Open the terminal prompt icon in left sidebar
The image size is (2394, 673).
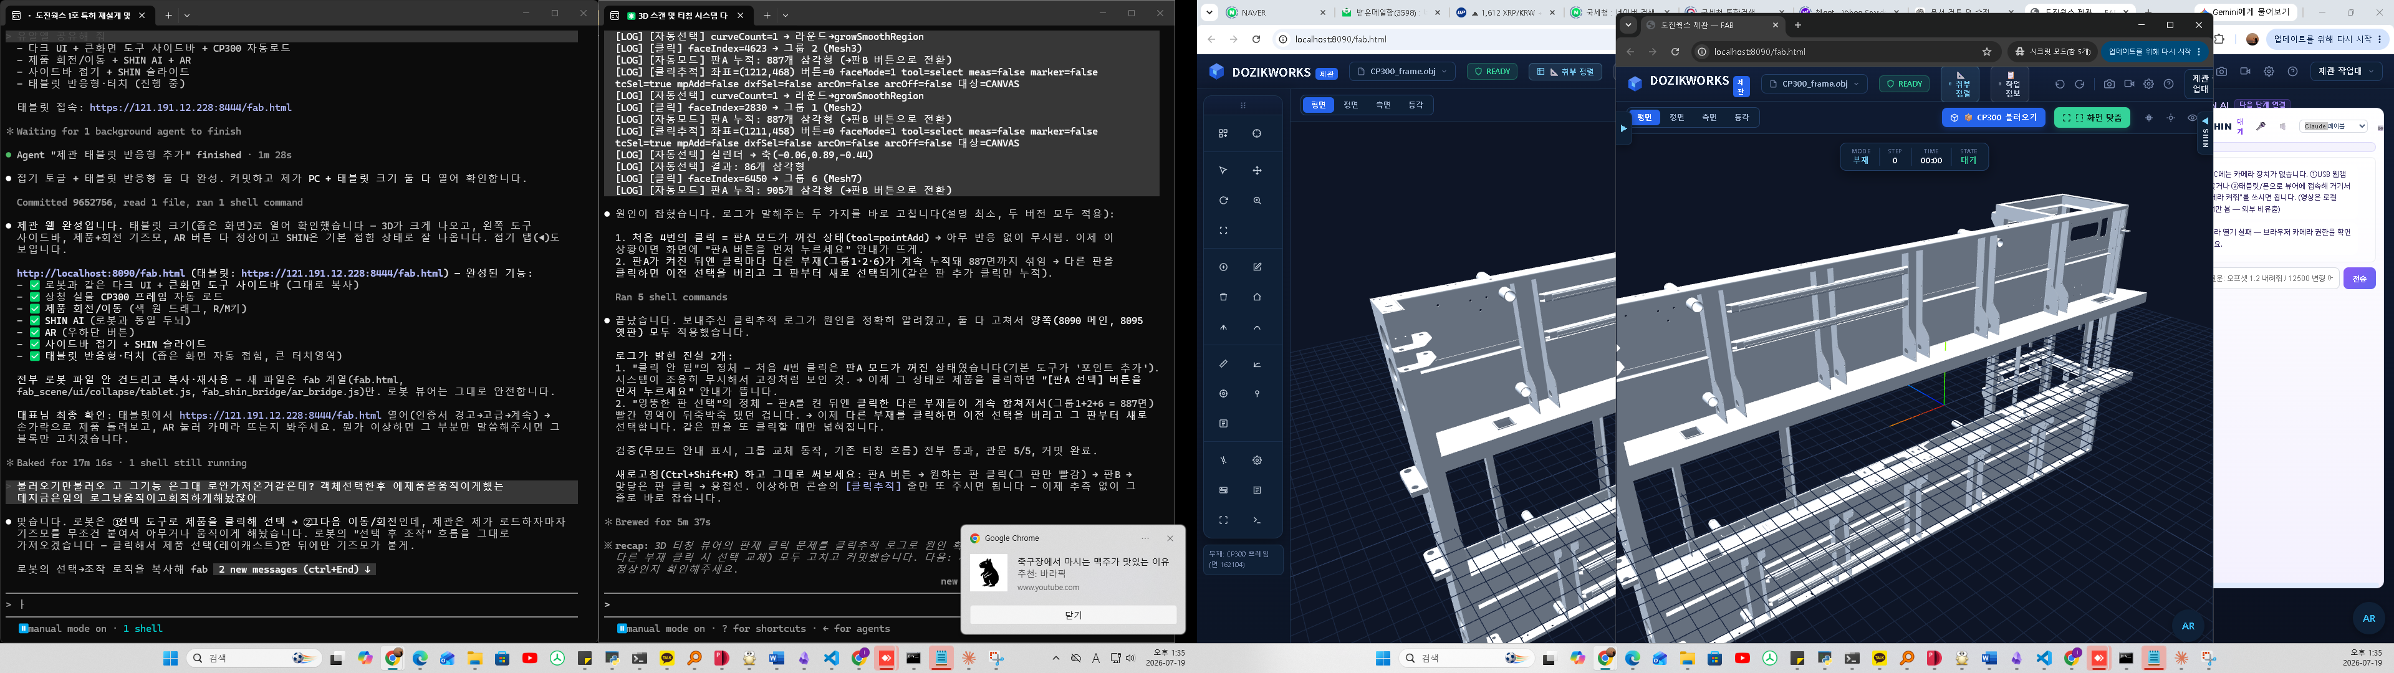(x=1256, y=520)
